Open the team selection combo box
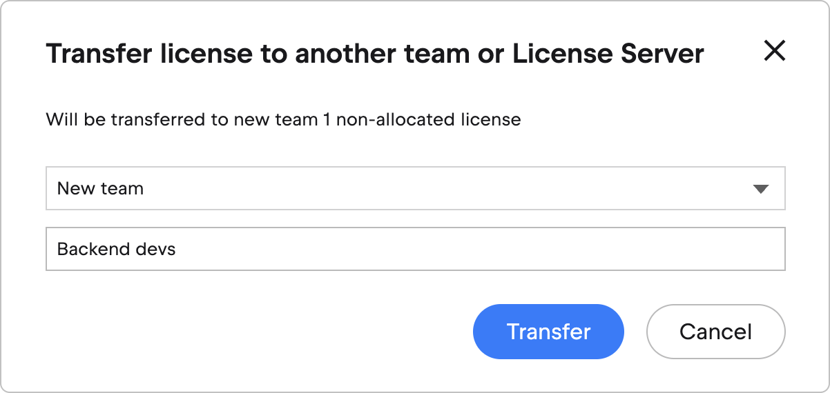 click(x=415, y=188)
